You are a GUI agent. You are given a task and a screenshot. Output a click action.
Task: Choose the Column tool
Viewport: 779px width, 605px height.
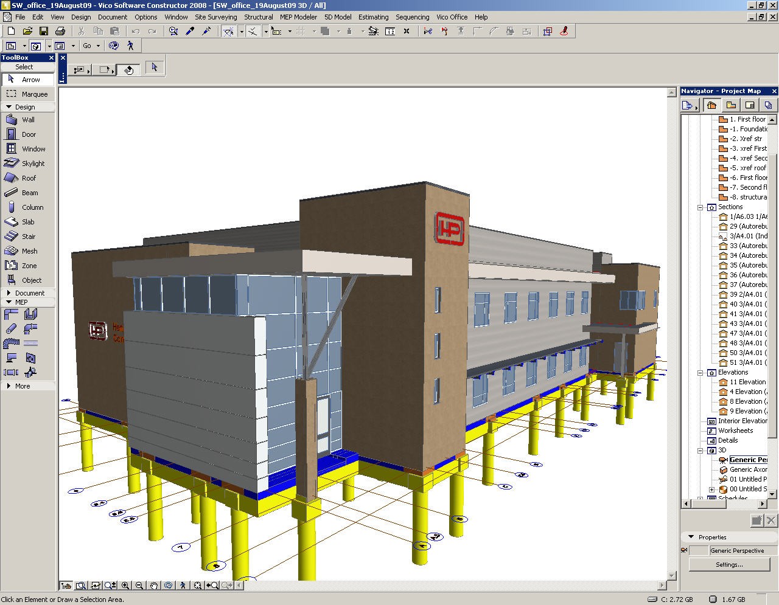pos(28,207)
